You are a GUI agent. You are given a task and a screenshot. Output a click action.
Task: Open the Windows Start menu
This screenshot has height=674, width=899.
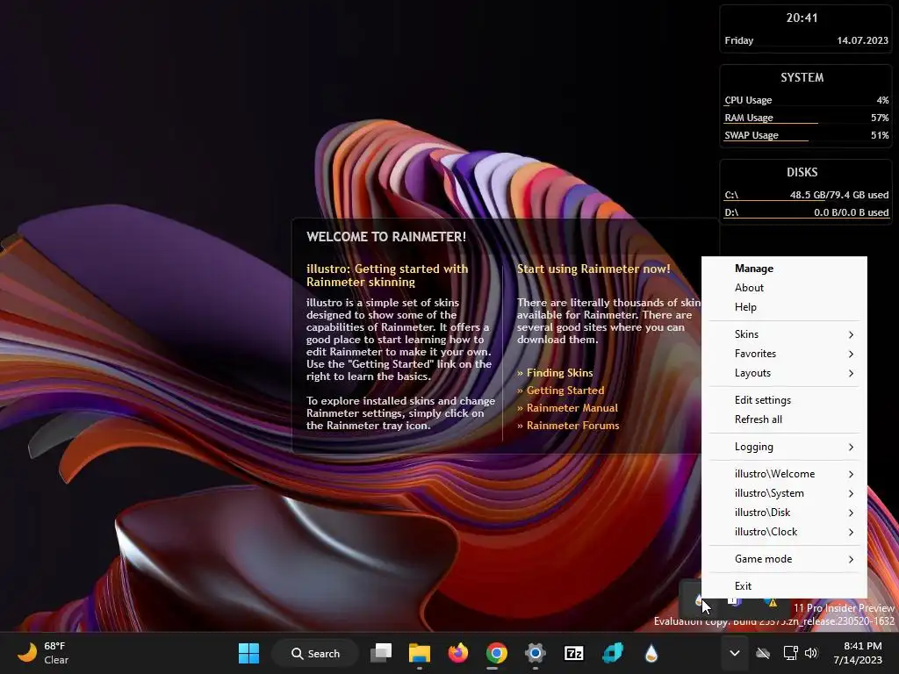click(248, 653)
